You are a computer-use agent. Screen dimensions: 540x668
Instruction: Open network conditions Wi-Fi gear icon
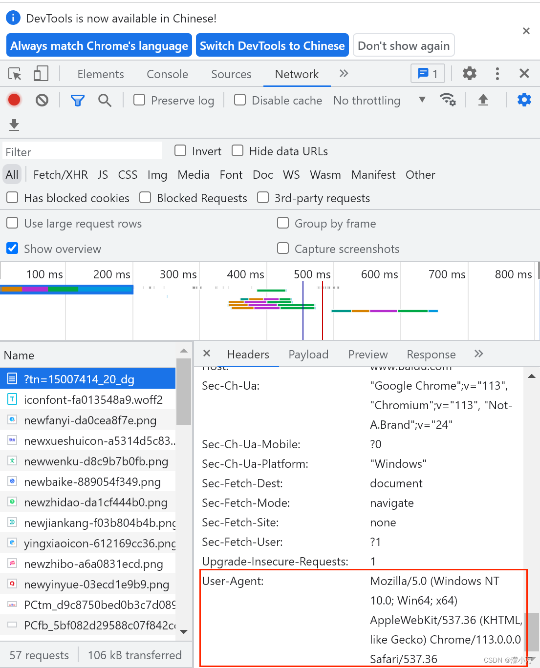tap(448, 100)
